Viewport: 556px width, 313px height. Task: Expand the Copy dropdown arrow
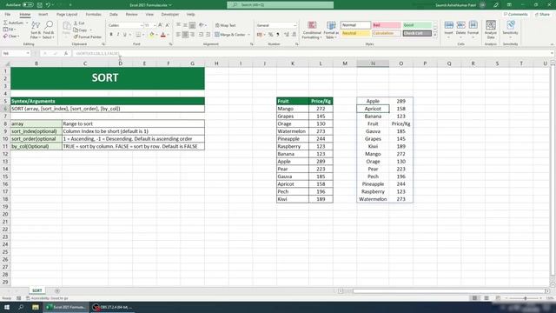(x=91, y=30)
